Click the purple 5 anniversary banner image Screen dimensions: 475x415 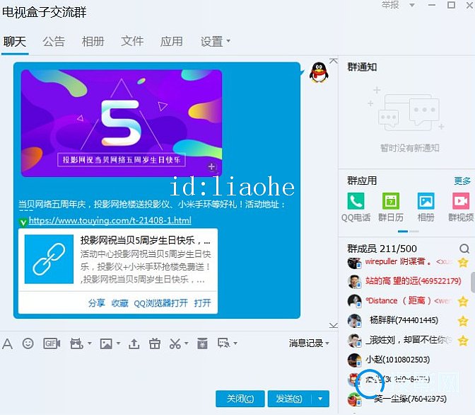[x=121, y=123]
